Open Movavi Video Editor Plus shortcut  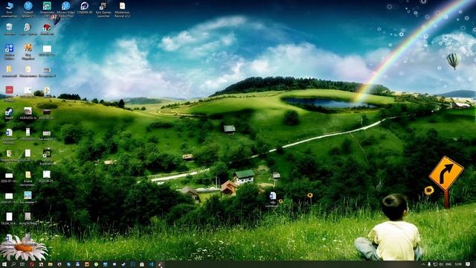click(x=65, y=9)
